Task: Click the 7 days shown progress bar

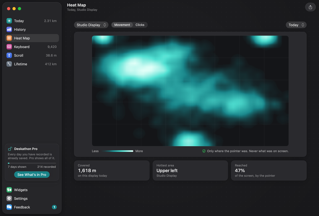Action: click(32, 163)
